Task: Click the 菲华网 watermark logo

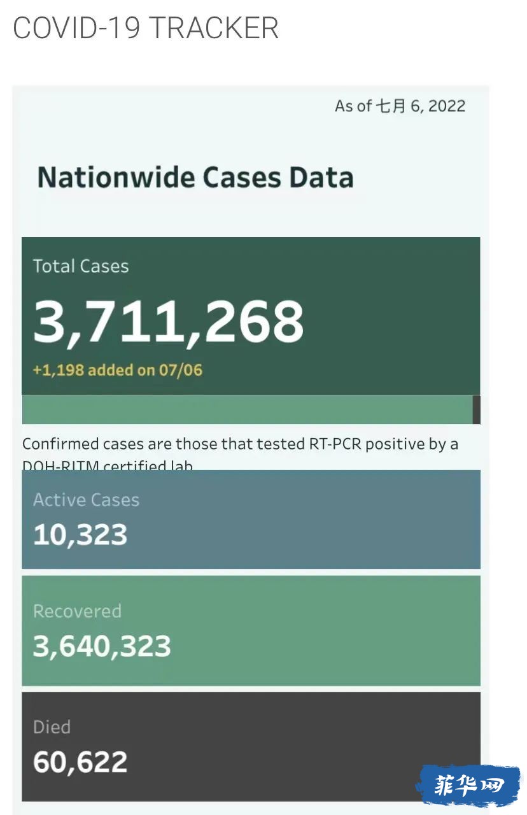Action: [x=469, y=786]
